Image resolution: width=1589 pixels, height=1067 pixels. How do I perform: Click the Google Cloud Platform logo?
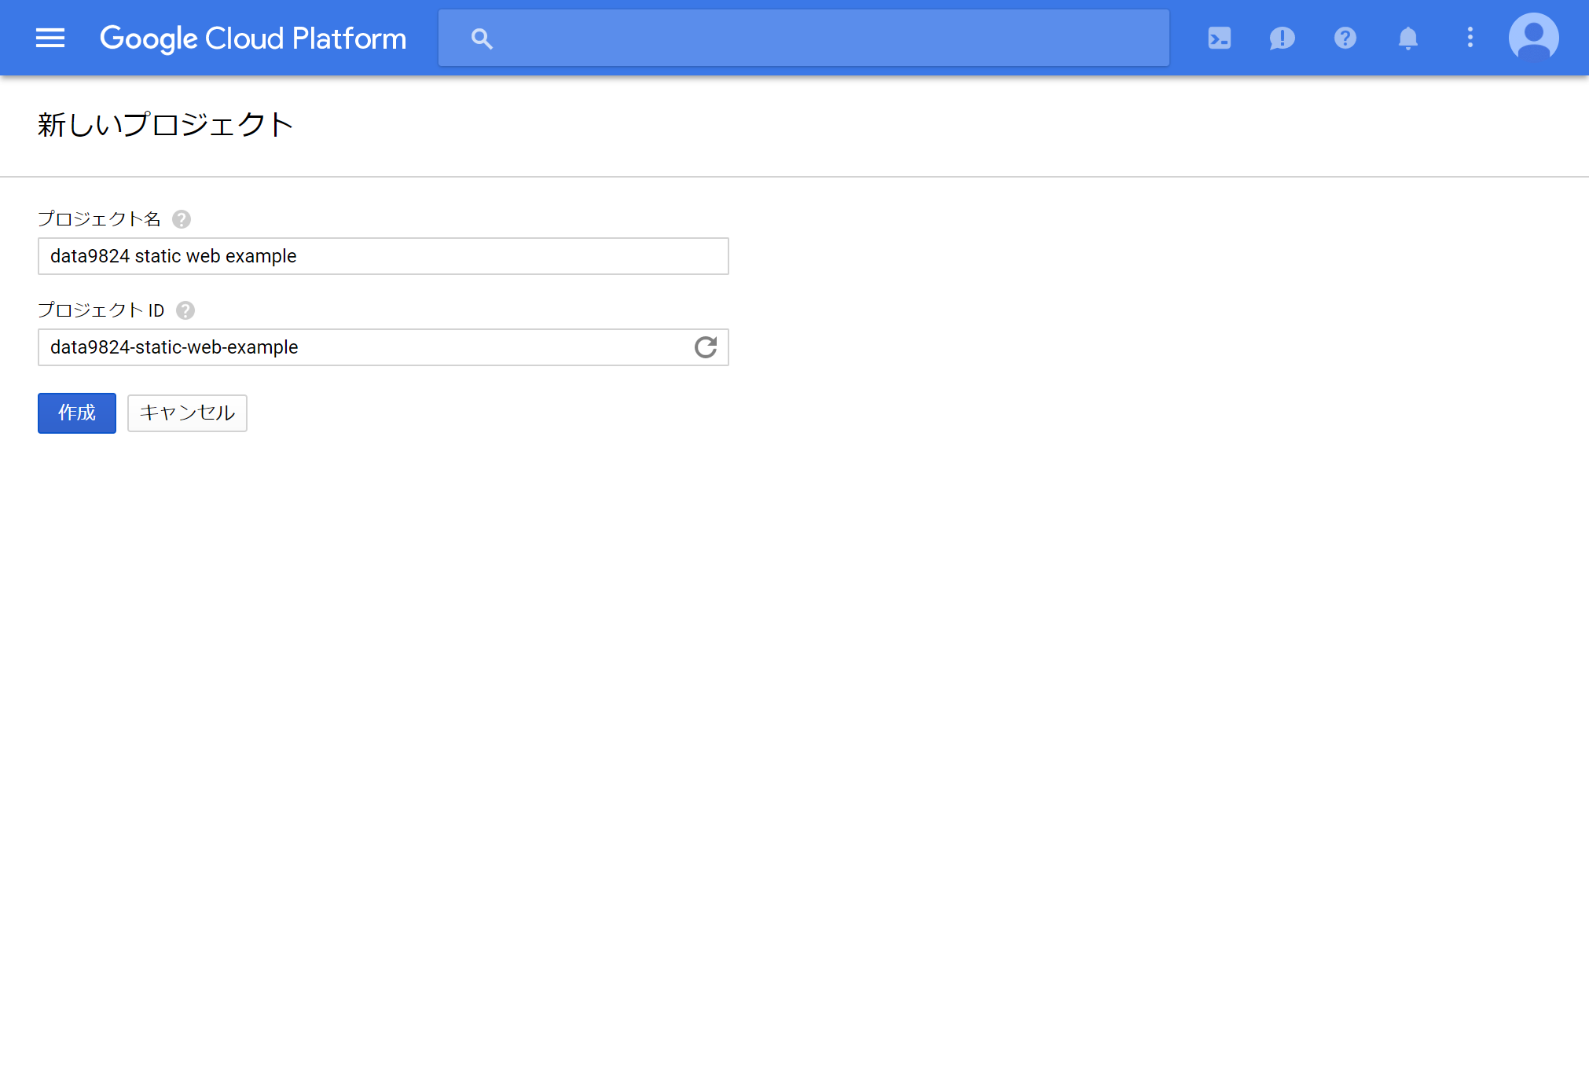tap(253, 38)
